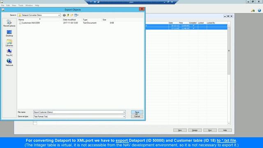The height and width of the screenshot is (148, 263).
Task: Click the Dynamics NAV logo icon in toolbar
Action: point(253,11)
